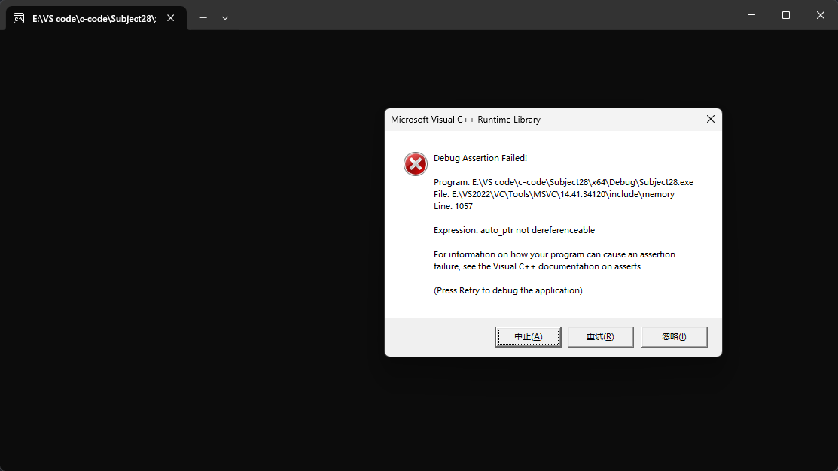The image size is (838, 471).
Task: Click the terminal tab console icon
Action: [x=19, y=18]
